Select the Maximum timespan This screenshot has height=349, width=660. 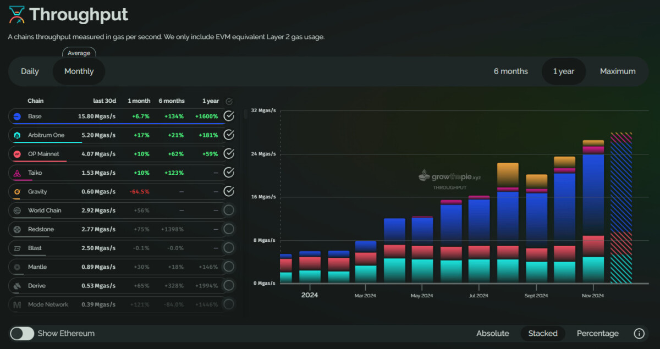618,71
